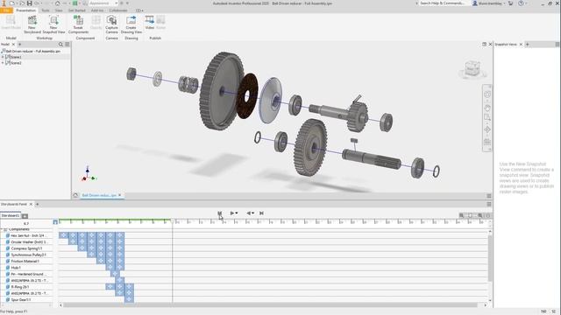Click the ViewCube in the viewport
The height and width of the screenshot is (315, 561).
472,68
